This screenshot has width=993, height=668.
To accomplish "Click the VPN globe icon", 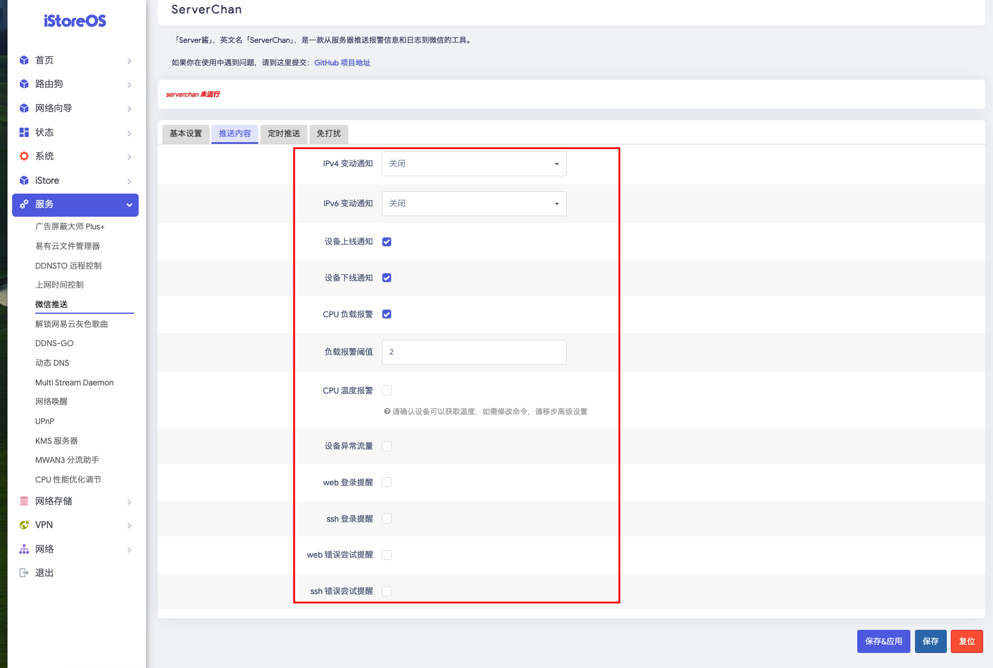I will [24, 525].
